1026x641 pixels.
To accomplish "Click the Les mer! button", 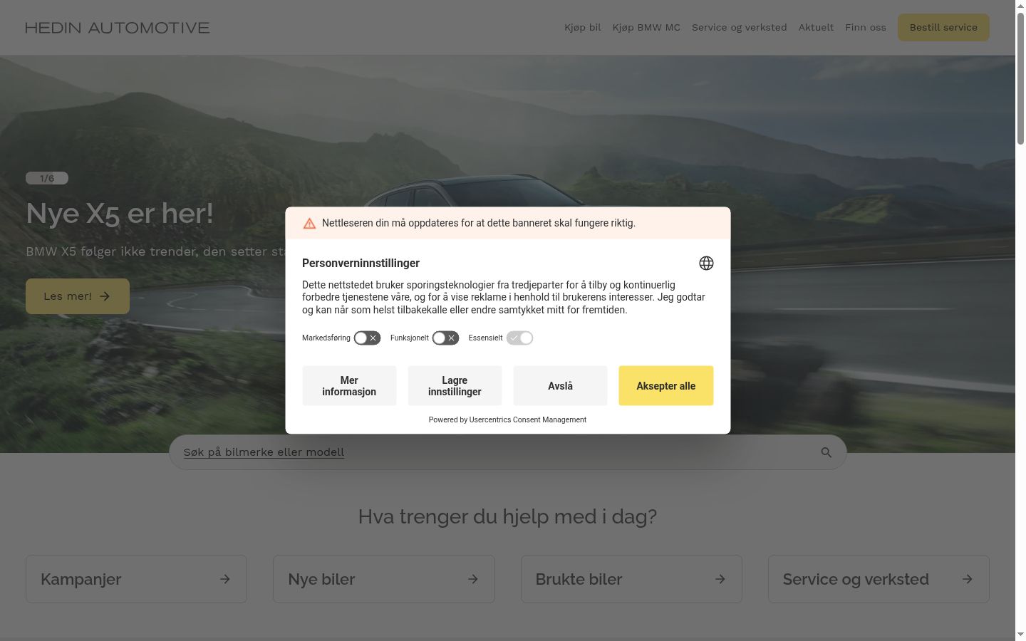I will point(78,296).
